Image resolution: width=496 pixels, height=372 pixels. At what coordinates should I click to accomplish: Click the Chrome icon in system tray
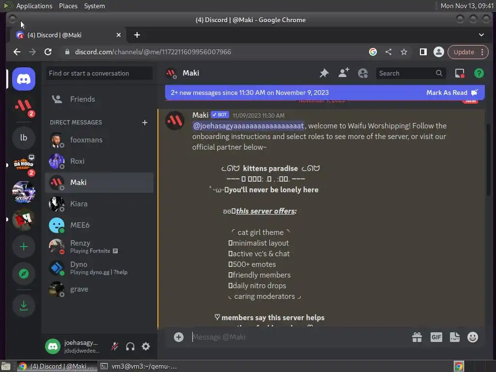pyautogui.click(x=459, y=367)
